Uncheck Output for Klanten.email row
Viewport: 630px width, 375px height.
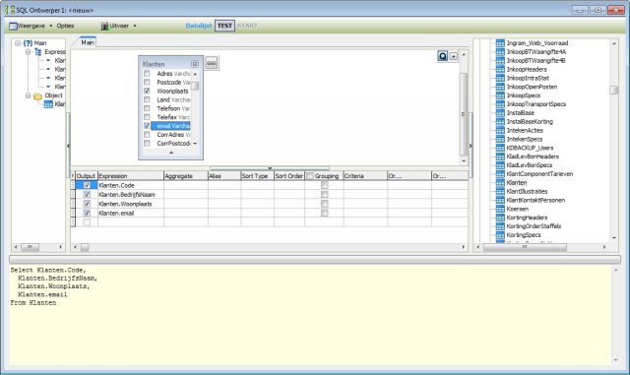click(87, 213)
